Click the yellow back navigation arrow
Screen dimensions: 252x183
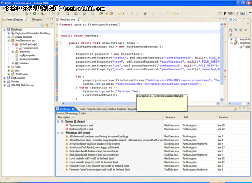(174, 13)
